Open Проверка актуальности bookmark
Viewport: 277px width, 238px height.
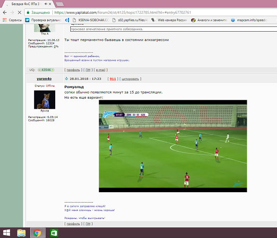(43, 20)
